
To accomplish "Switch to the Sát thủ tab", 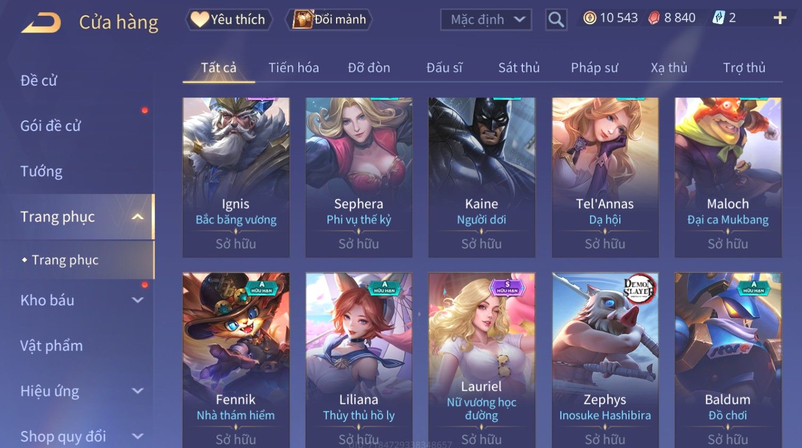I will point(519,68).
